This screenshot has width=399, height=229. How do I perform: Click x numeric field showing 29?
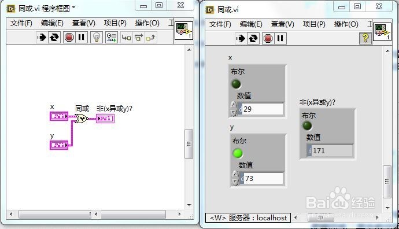click(263, 109)
